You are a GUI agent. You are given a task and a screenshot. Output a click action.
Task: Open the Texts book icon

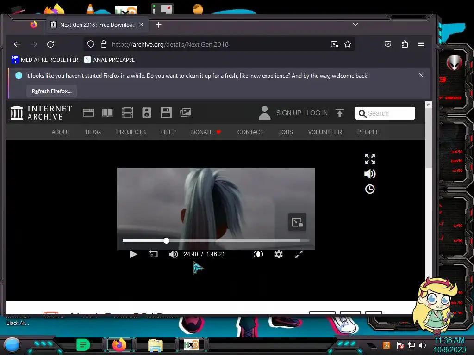[x=108, y=113]
